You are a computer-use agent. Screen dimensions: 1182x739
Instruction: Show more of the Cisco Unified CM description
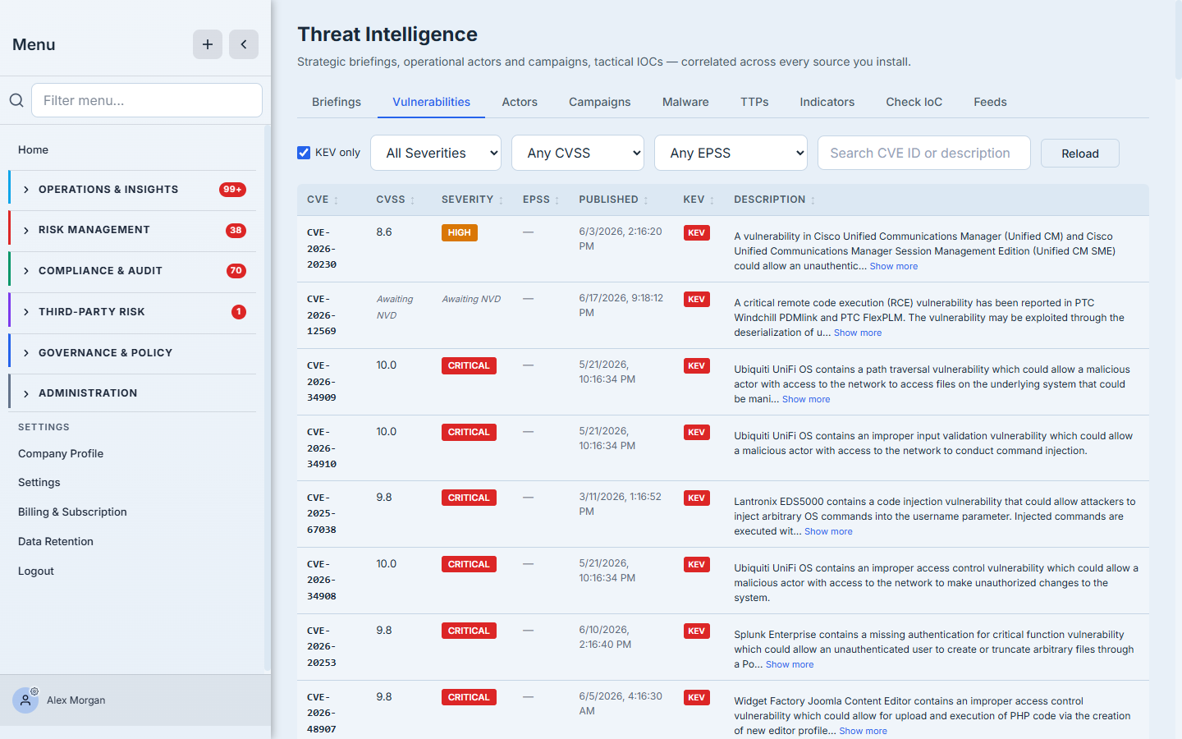click(x=894, y=266)
